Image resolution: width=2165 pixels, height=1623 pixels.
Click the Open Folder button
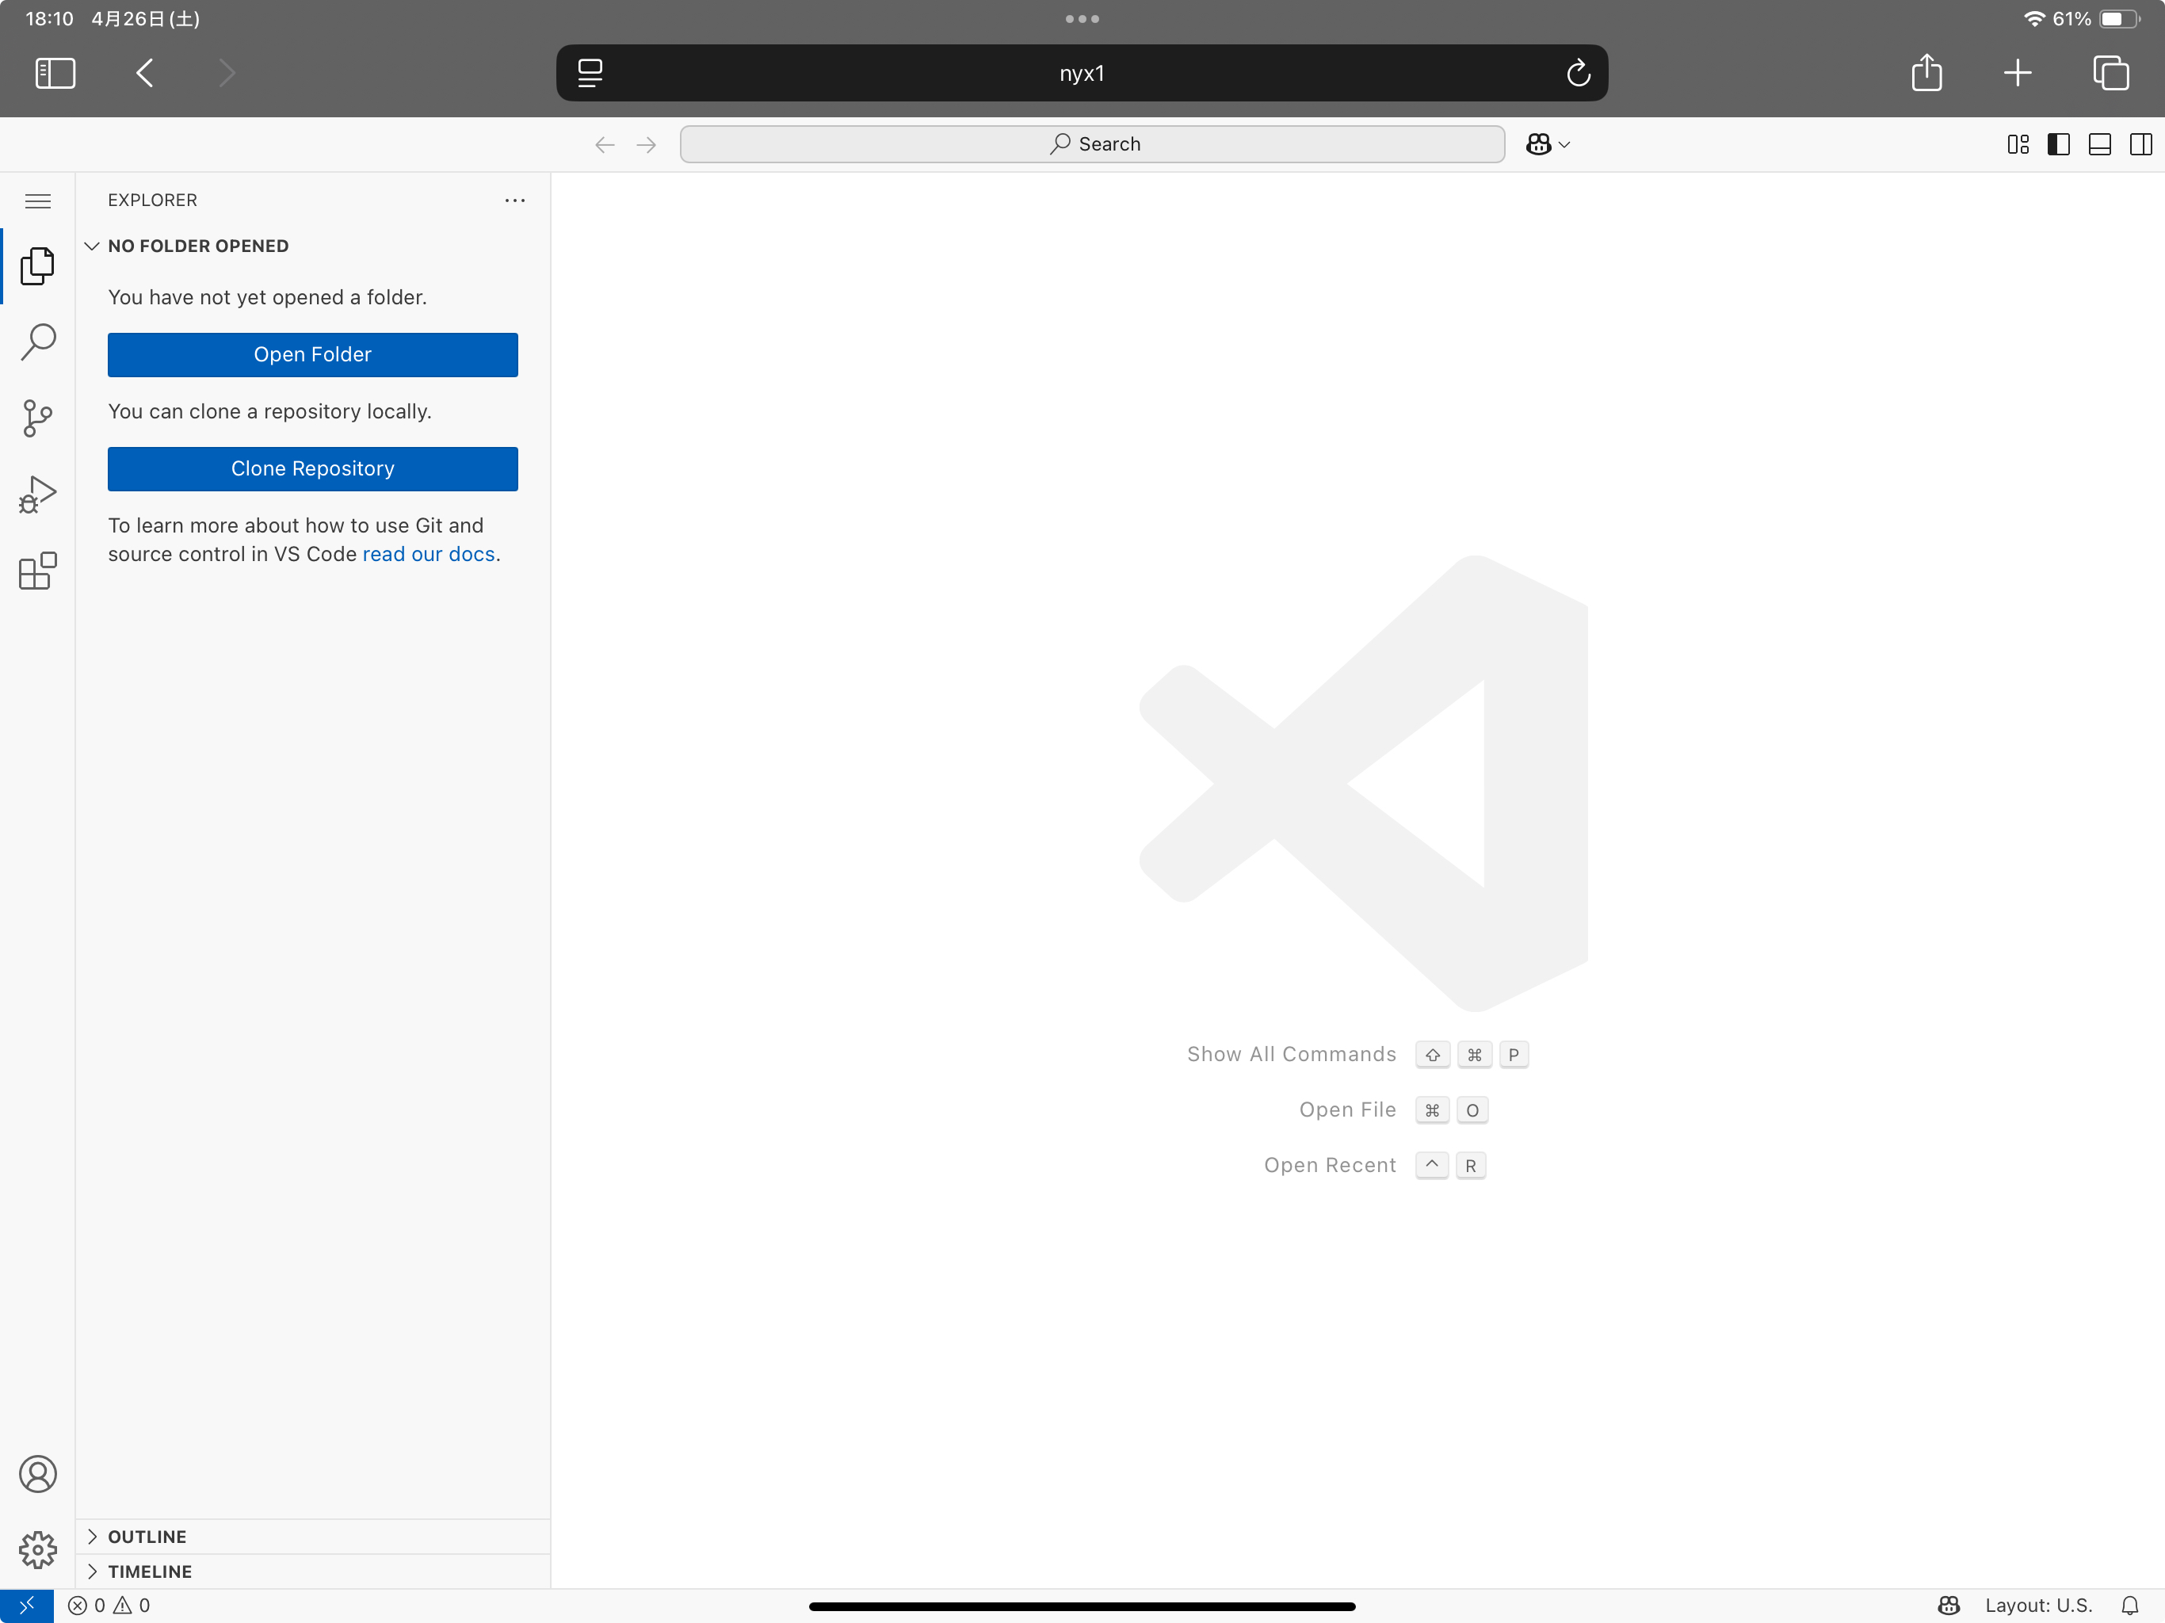(312, 354)
